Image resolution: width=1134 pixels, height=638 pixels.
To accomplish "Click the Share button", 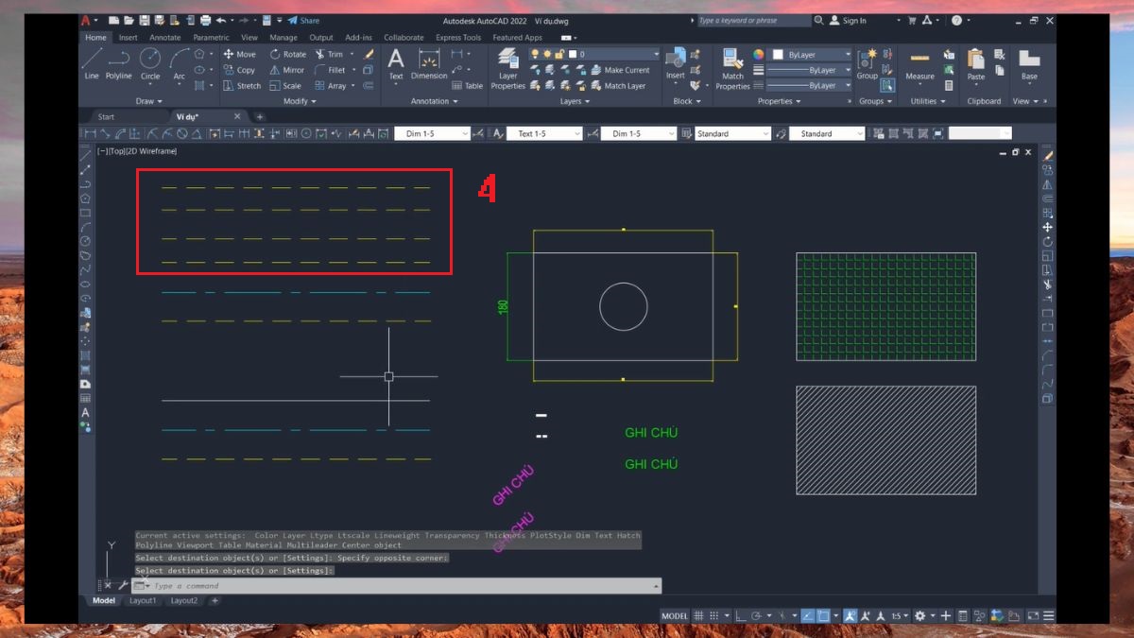I will pyautogui.click(x=304, y=20).
